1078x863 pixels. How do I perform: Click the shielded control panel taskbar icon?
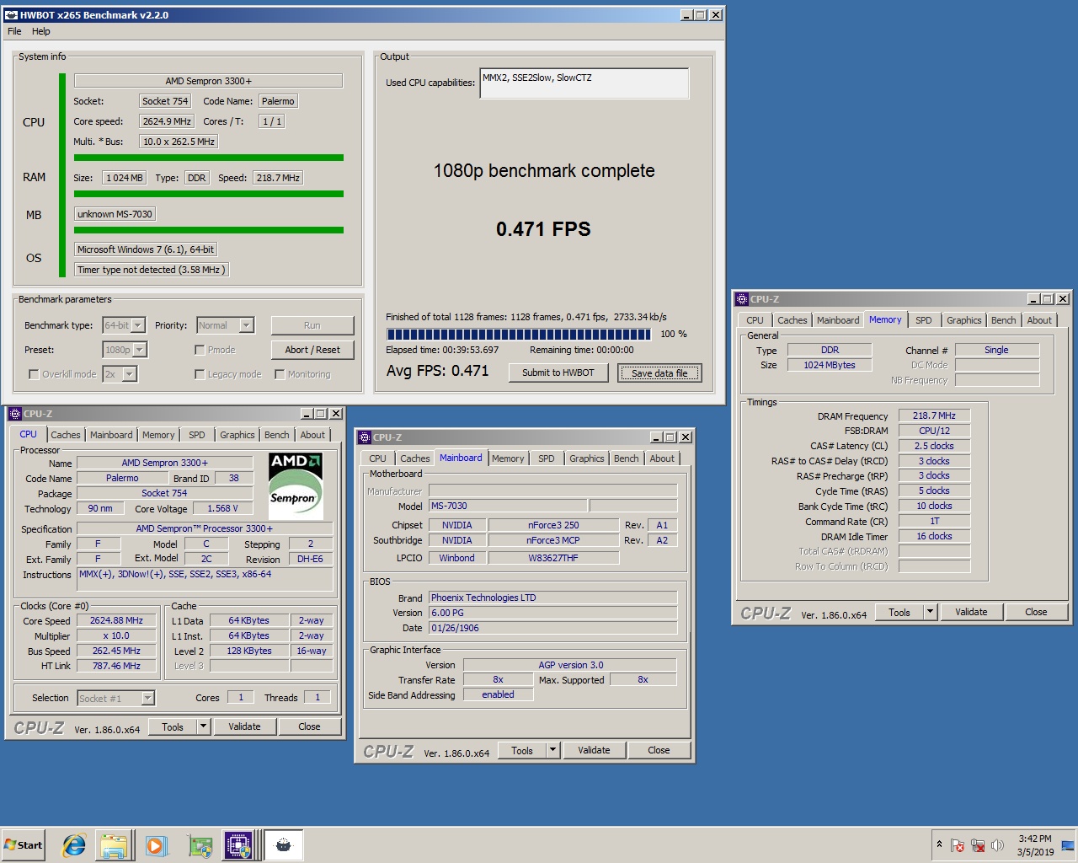tap(200, 845)
